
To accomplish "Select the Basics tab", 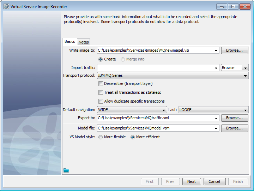I will pos(69,42).
